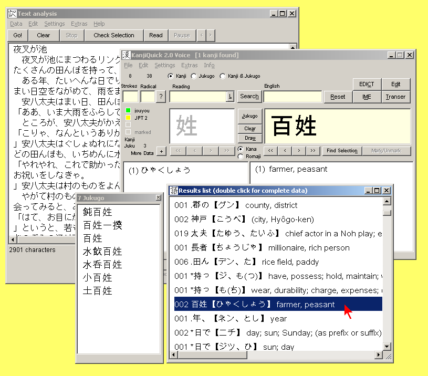
Task: Click the Text analysis window title icon
Action: pyautogui.click(x=13, y=14)
